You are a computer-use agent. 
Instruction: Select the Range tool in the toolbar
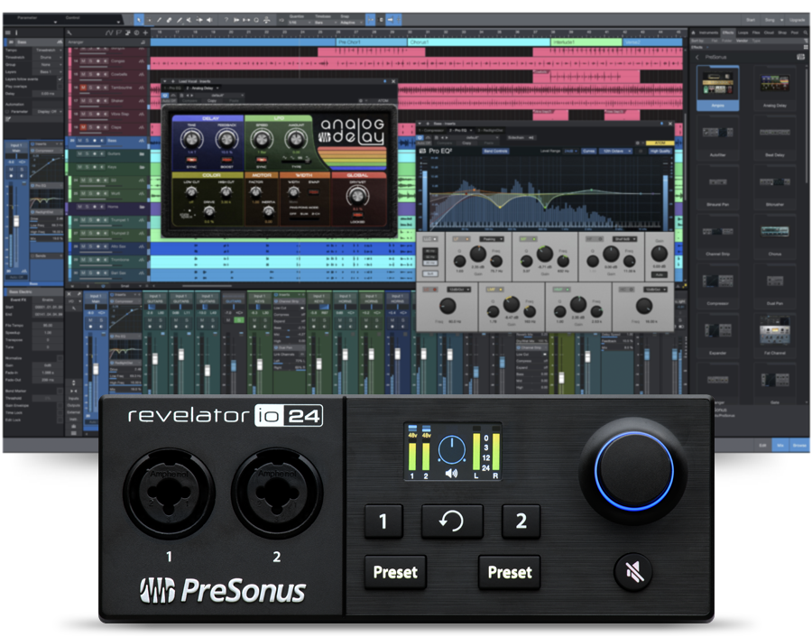[149, 20]
